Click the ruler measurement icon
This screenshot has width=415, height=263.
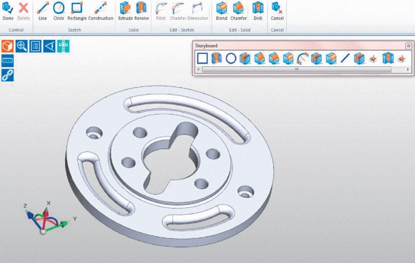8,61
